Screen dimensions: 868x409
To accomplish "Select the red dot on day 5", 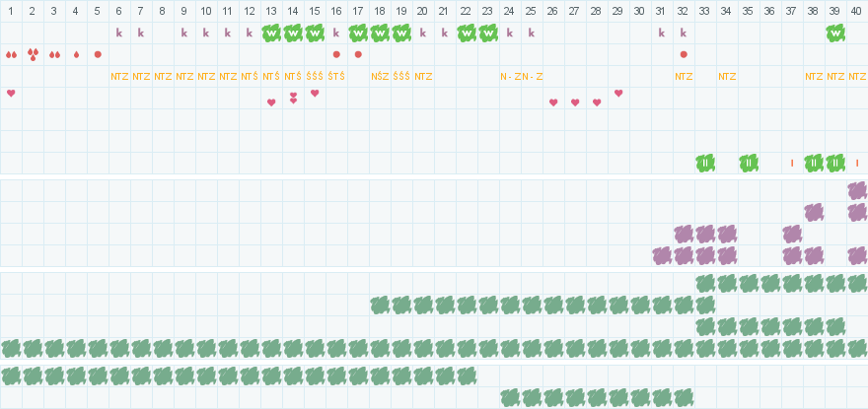I will 98,54.
